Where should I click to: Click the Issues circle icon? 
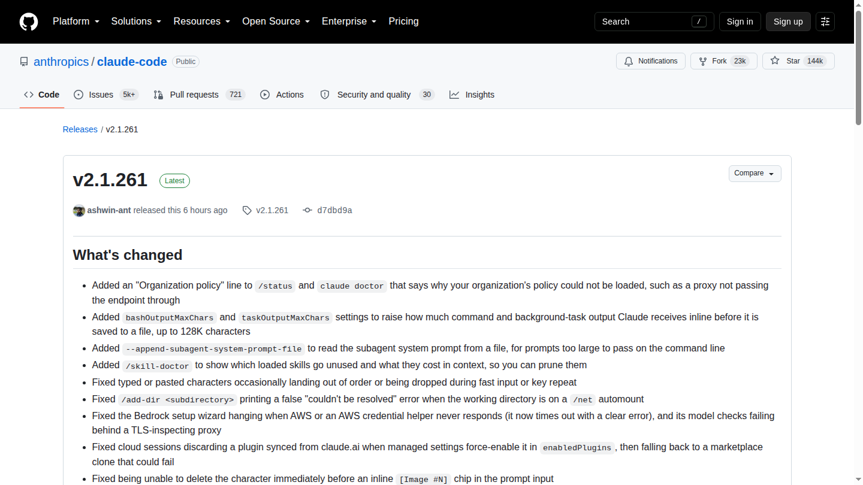click(x=79, y=95)
